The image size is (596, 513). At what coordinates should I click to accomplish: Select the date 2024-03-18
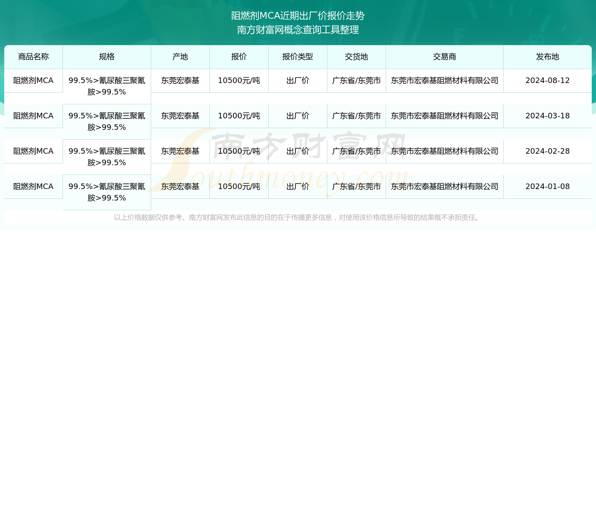click(547, 116)
